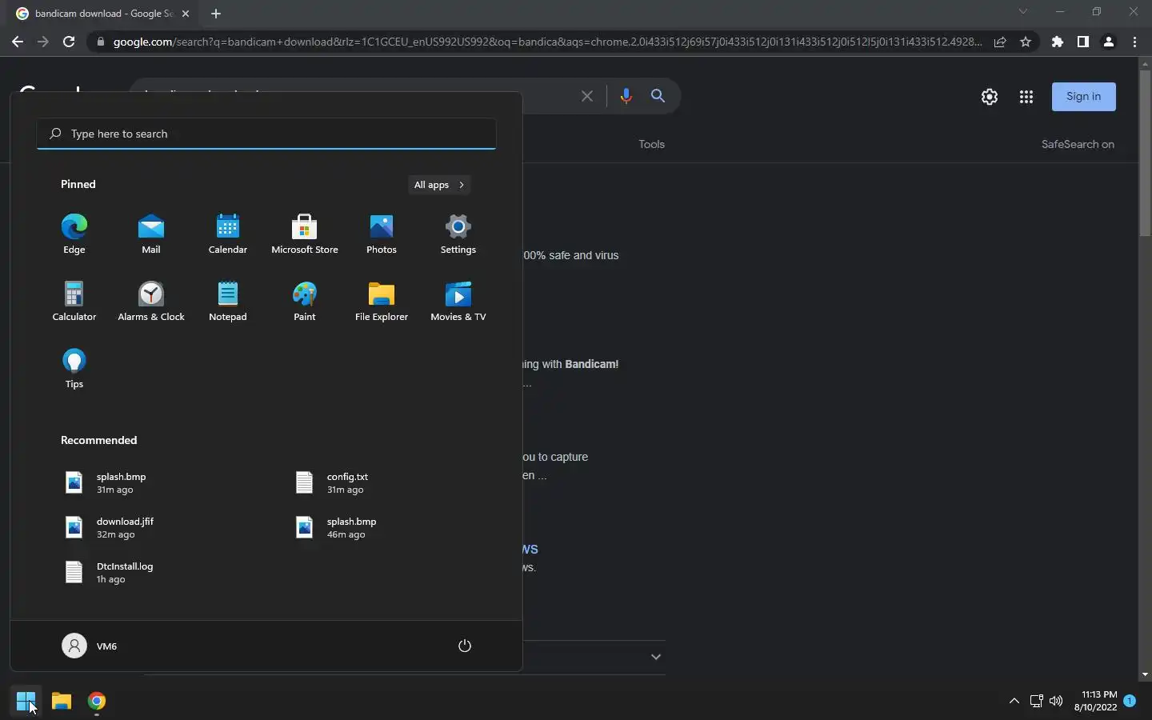Select the bandicam download tab
1152x720 pixels.
pyautogui.click(x=102, y=14)
